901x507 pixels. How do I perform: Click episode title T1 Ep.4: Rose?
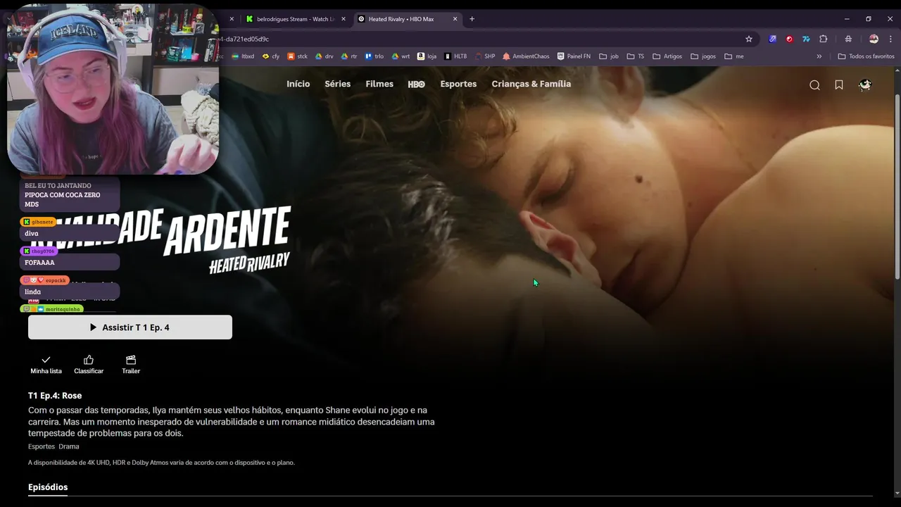55,396
